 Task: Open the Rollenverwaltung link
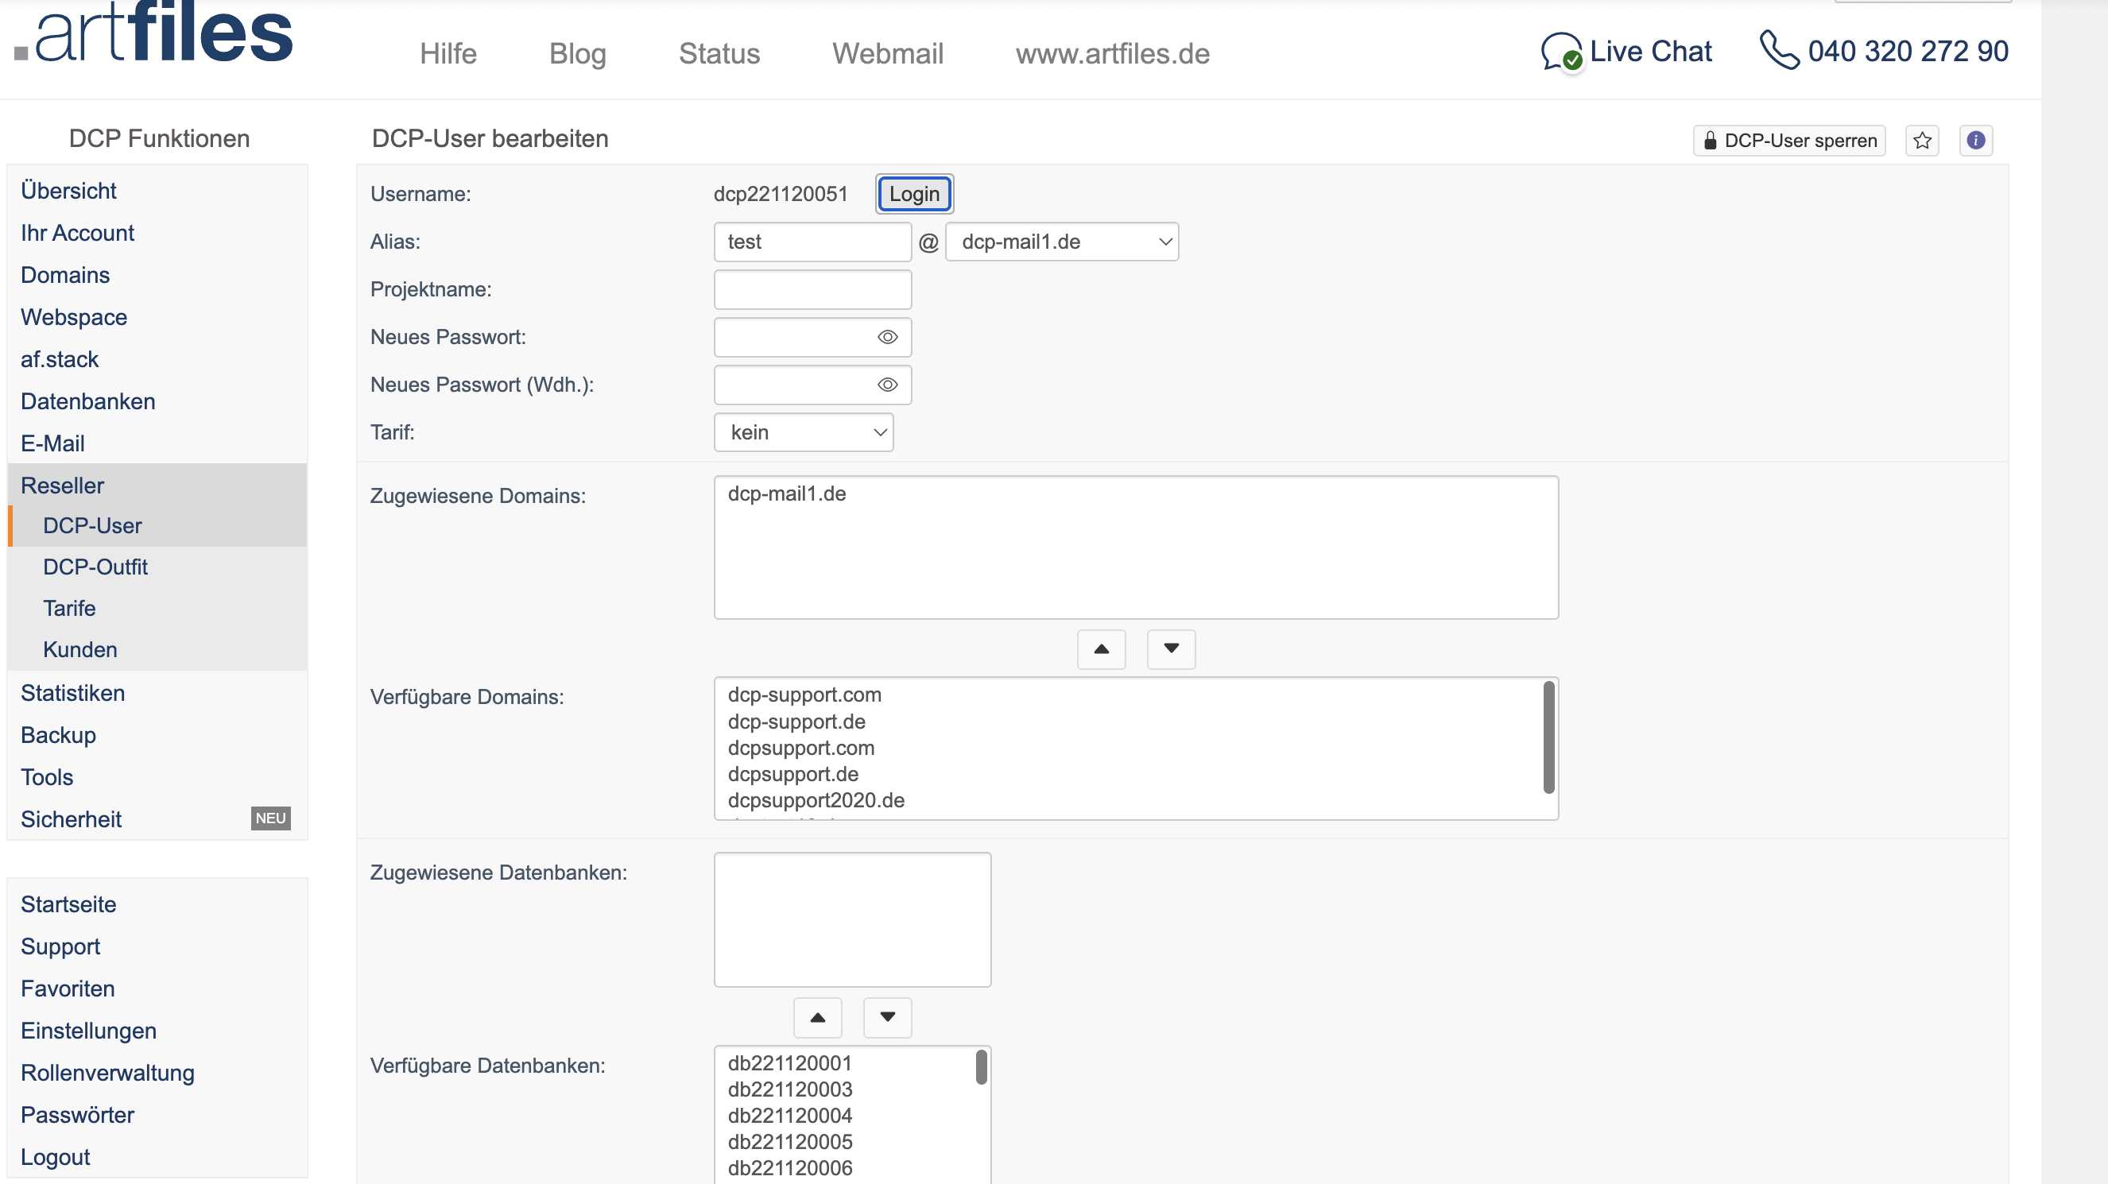point(107,1073)
